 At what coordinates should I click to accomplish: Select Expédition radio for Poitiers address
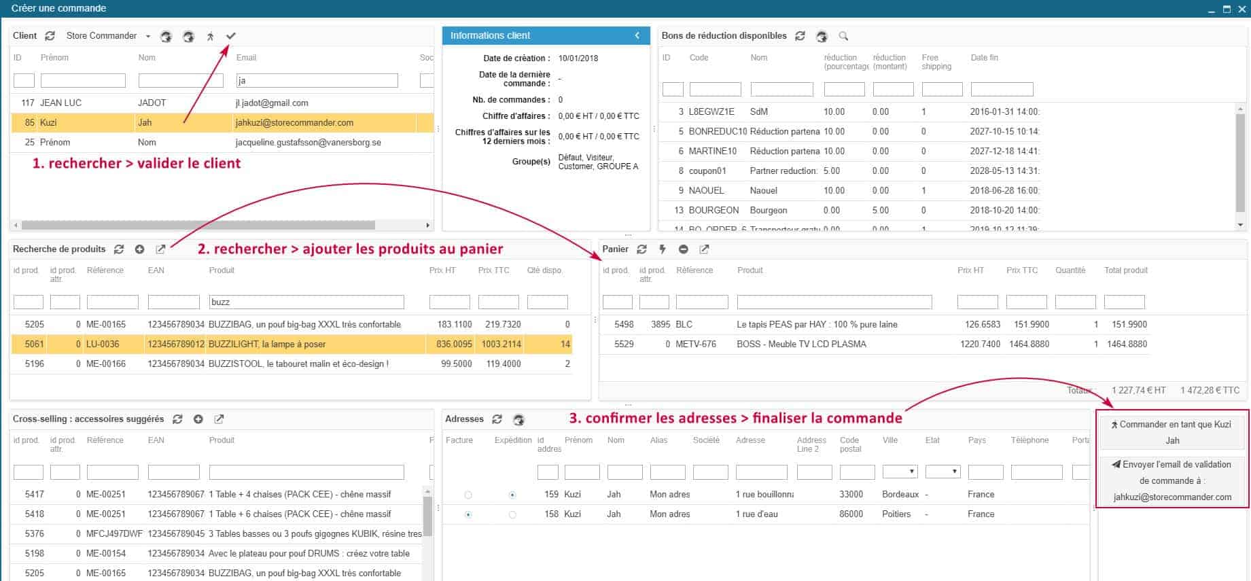tap(512, 514)
